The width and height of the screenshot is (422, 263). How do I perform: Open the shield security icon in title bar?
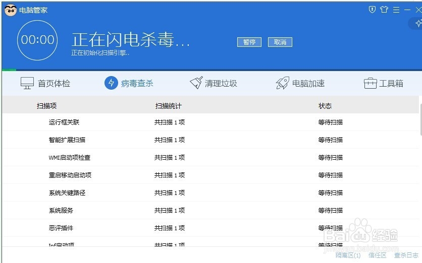coord(372,10)
